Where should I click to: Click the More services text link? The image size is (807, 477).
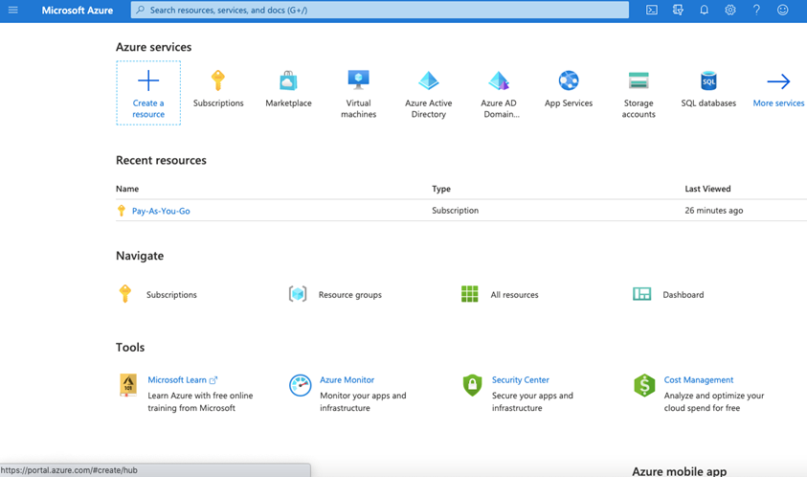click(778, 103)
